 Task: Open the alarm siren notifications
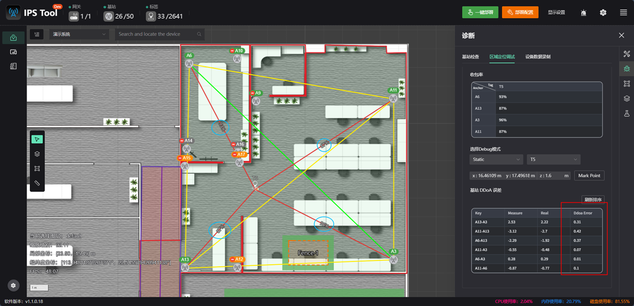pos(583,12)
